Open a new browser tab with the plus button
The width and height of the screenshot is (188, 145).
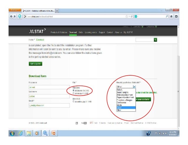57,11
